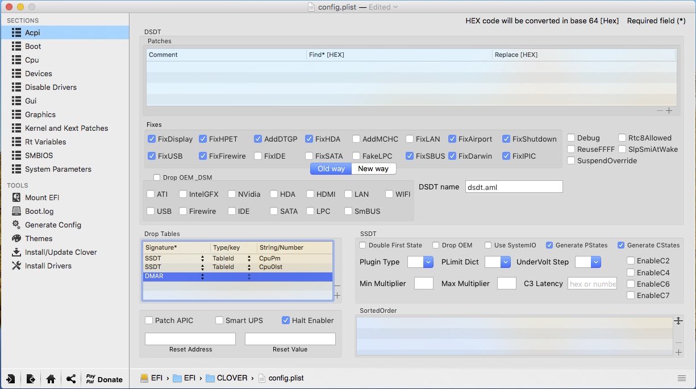The height and width of the screenshot is (389, 696).
Task: Click the Generate Config gear icon
Action: pyautogui.click(x=16, y=225)
